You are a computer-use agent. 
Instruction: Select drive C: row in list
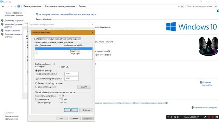[64, 49]
